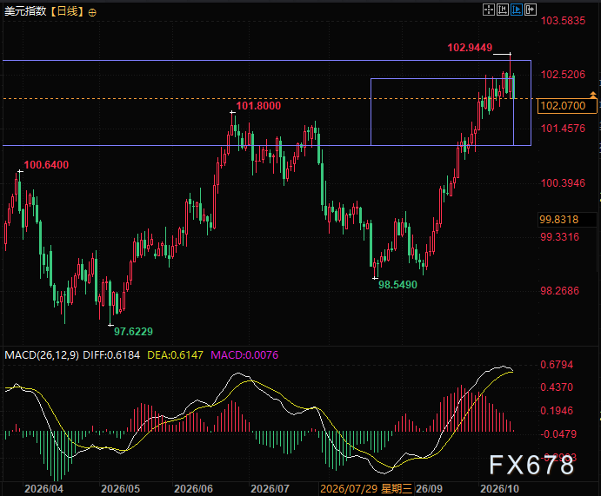Click the current price box 102.0700
This screenshot has width=601, height=496.
click(567, 106)
